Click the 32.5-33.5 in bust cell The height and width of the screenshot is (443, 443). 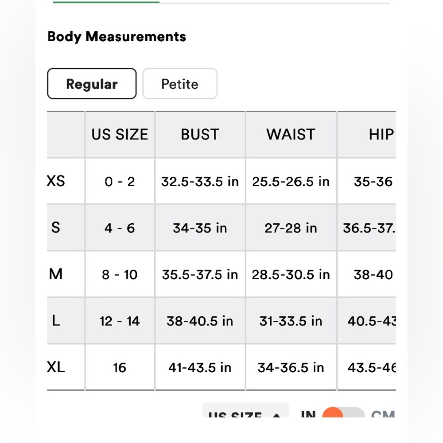(200, 181)
